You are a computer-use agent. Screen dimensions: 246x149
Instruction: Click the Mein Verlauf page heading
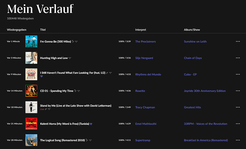(40, 9)
